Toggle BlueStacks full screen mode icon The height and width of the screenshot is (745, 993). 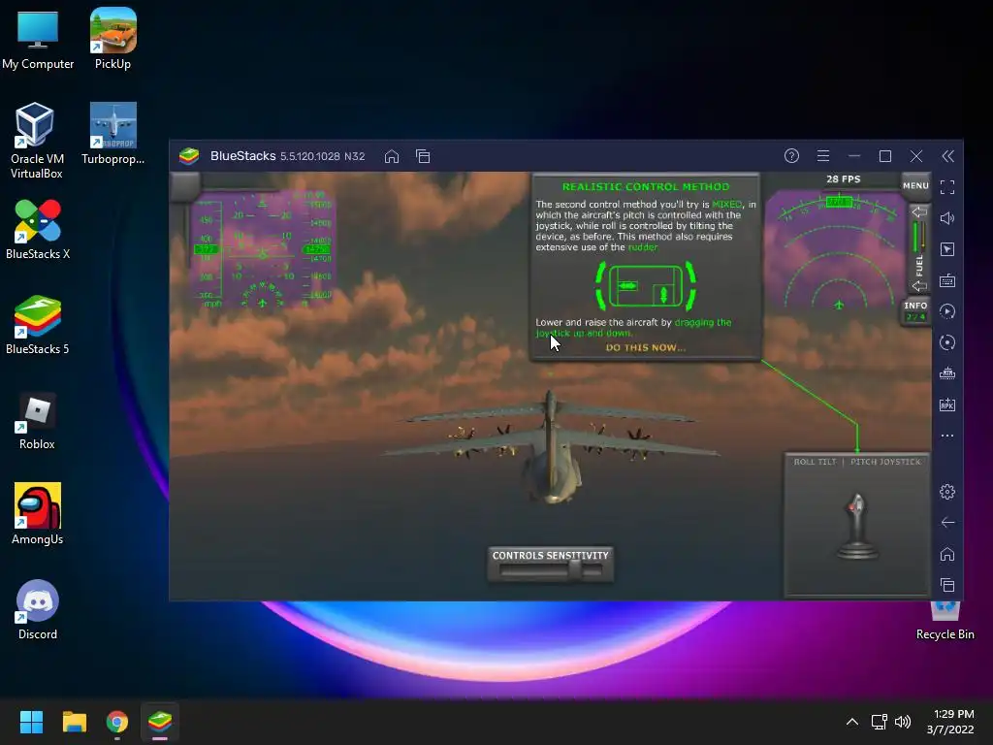[x=947, y=187]
